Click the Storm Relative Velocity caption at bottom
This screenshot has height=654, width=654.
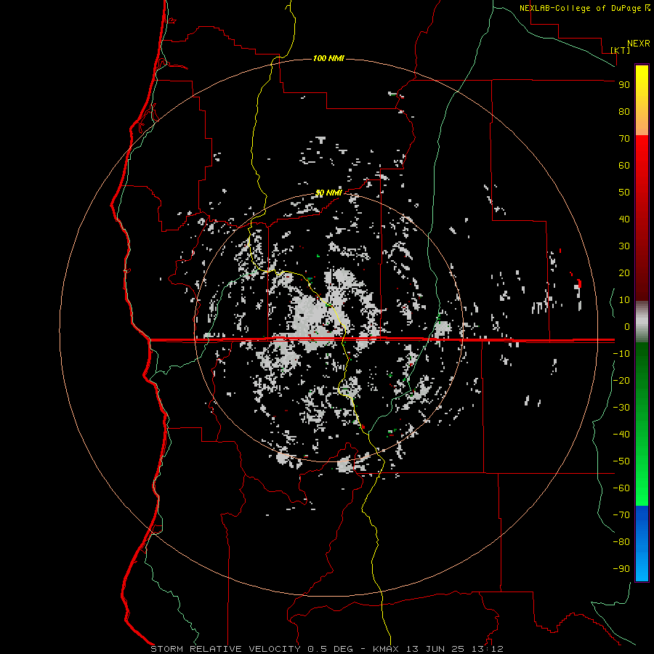327,649
